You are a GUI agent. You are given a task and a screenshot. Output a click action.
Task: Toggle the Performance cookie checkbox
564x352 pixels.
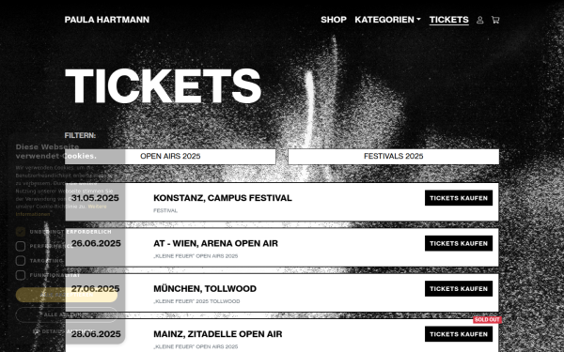[21, 246]
